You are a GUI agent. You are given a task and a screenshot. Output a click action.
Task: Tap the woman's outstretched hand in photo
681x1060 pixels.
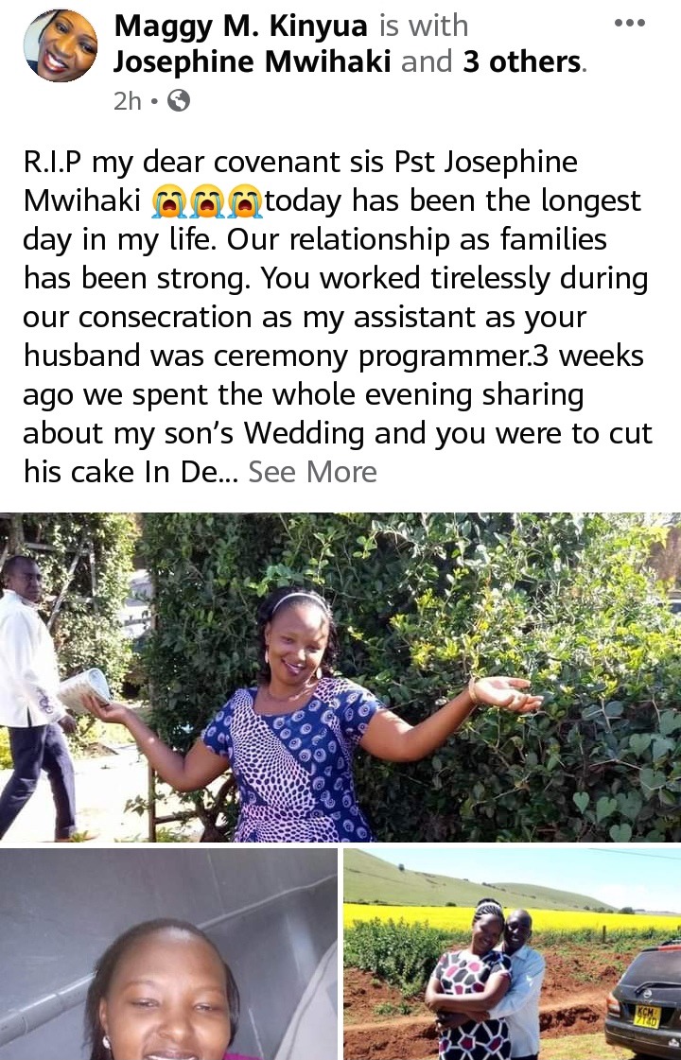507,693
